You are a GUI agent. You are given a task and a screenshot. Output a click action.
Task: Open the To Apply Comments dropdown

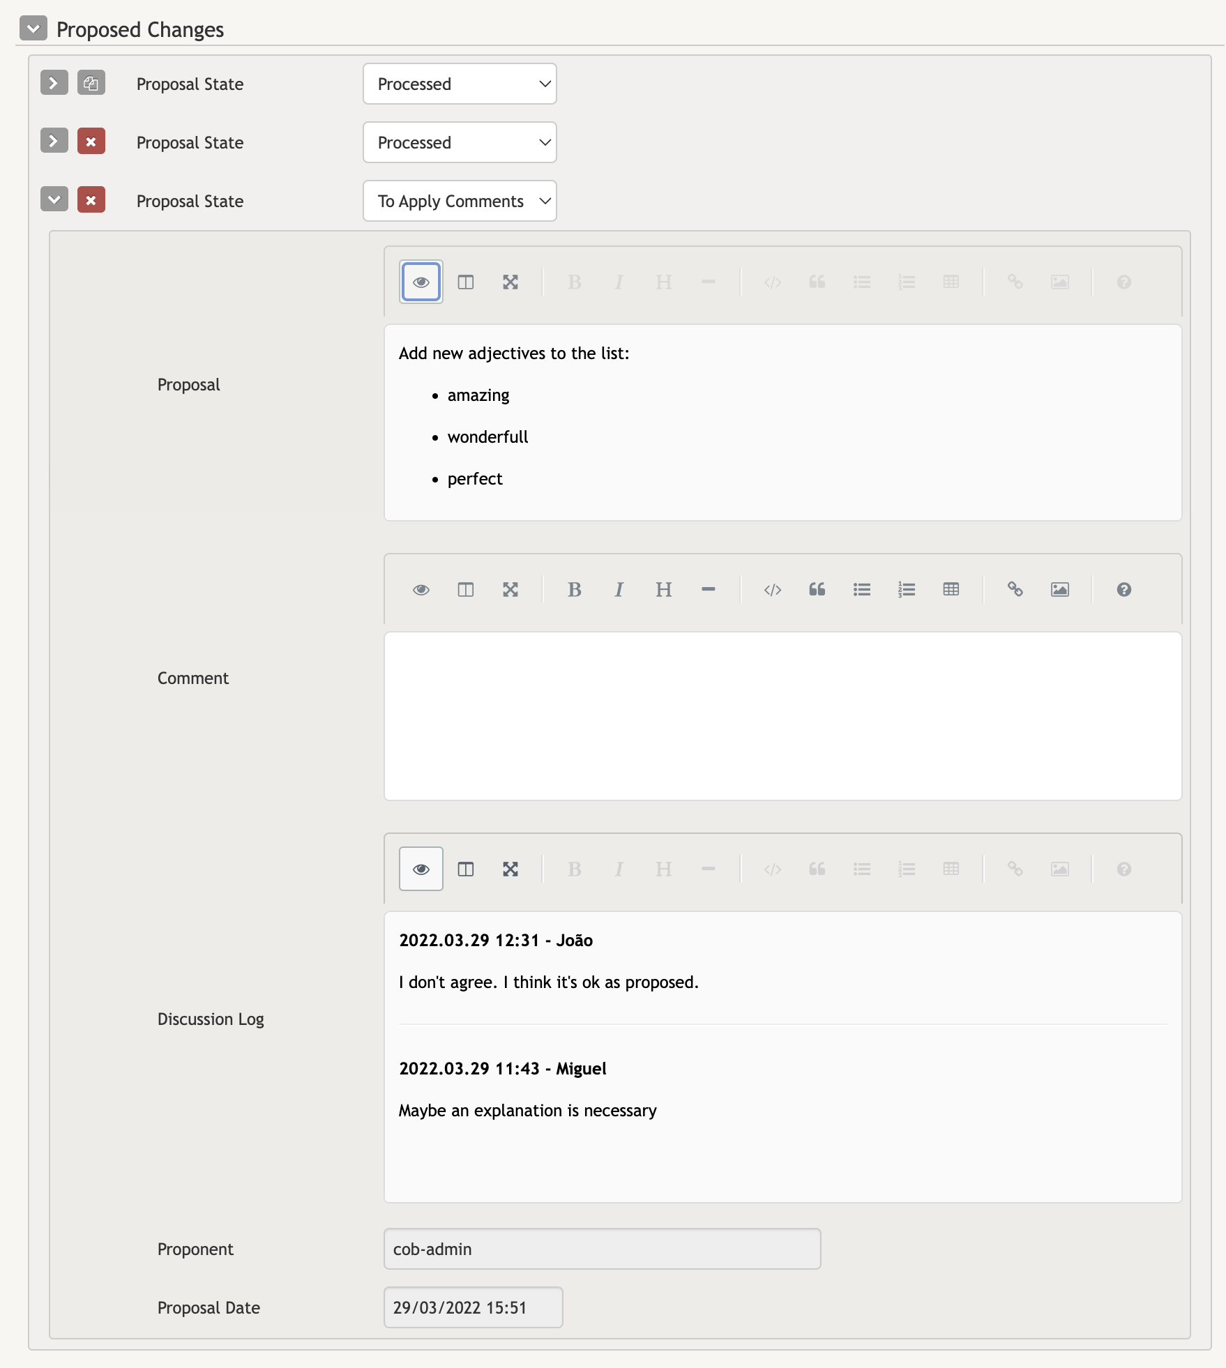click(460, 201)
